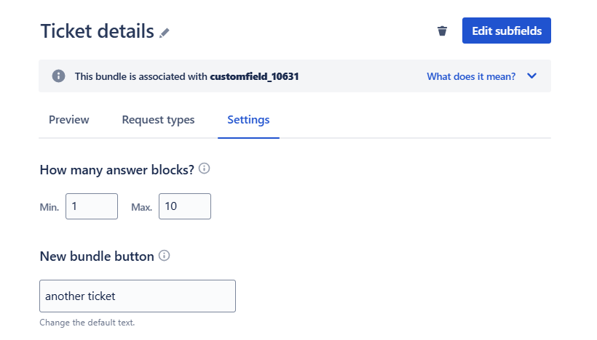Click the info icon beside New bundle button
This screenshot has height=340, width=597.
click(165, 256)
